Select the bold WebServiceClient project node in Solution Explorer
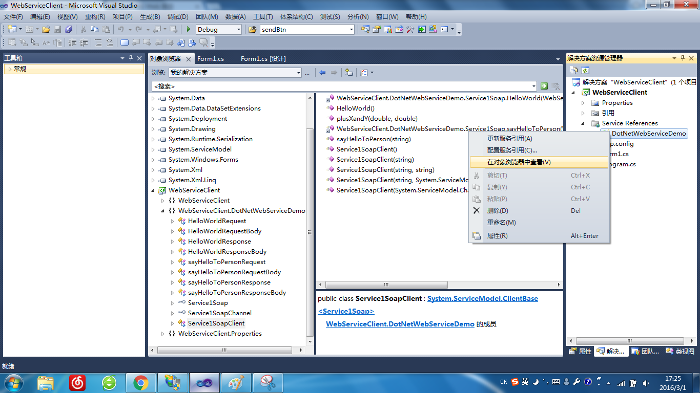 (620, 93)
